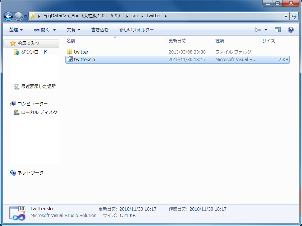The image size is (302, 226).
Task: Click Microsoft Visual Studio Solution text
Action: point(63,216)
